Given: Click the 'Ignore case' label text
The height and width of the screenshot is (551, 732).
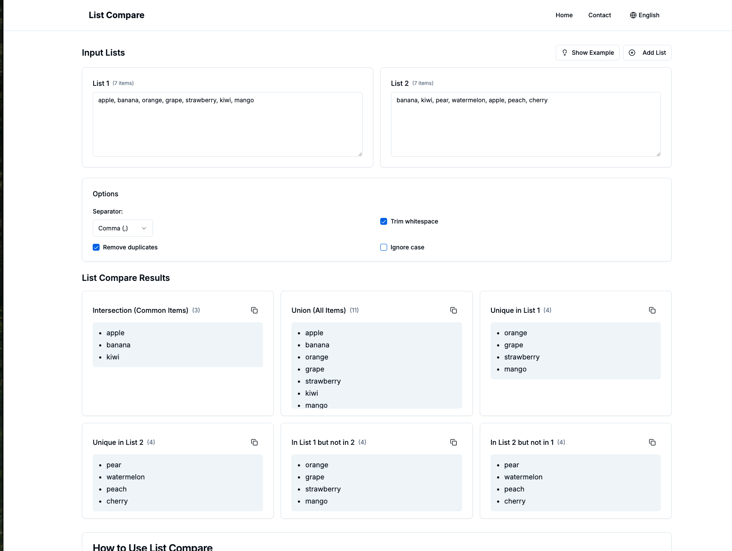Looking at the screenshot, I should pyautogui.click(x=407, y=247).
